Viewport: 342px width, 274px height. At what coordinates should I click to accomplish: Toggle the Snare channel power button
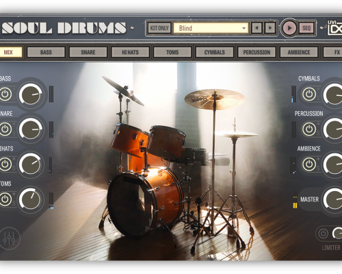(5, 129)
